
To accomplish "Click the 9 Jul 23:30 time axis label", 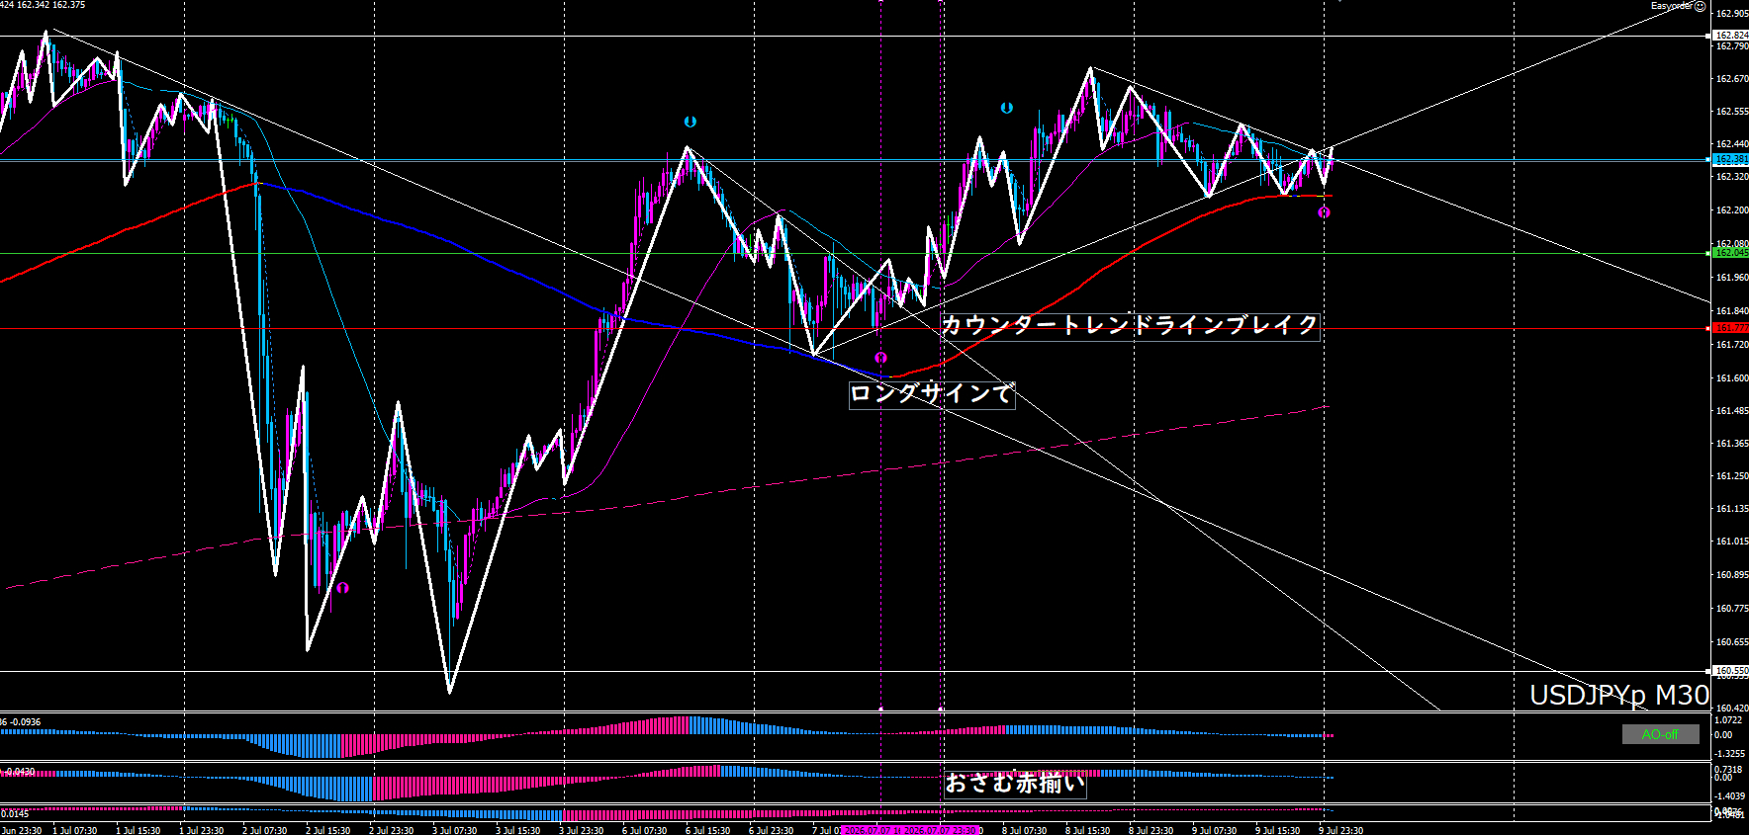I will click(x=1340, y=830).
